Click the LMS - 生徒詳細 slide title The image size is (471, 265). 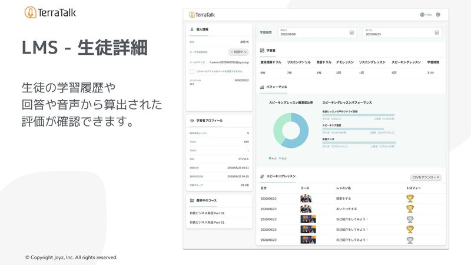(x=84, y=48)
